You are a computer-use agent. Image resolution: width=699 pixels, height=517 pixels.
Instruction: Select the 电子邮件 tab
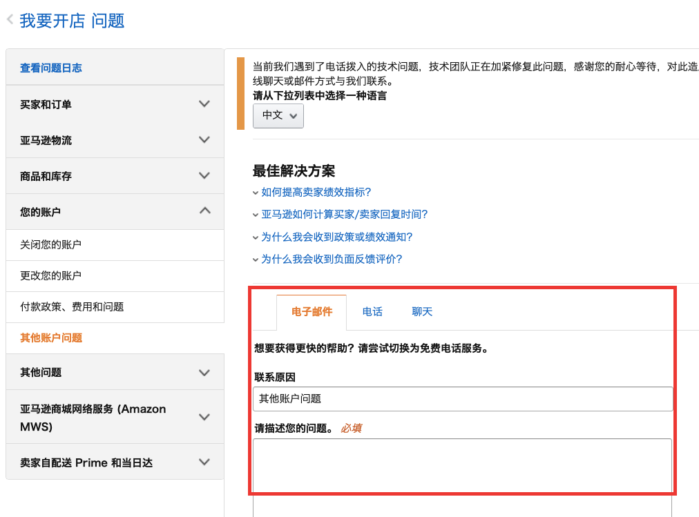[x=313, y=311]
